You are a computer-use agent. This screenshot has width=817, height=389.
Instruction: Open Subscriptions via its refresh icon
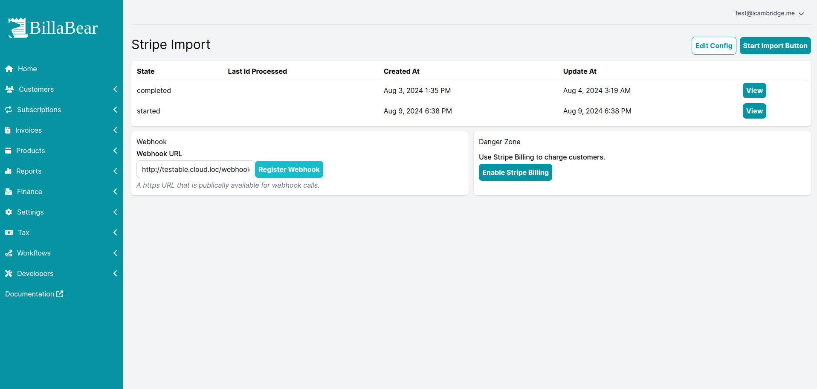9,110
